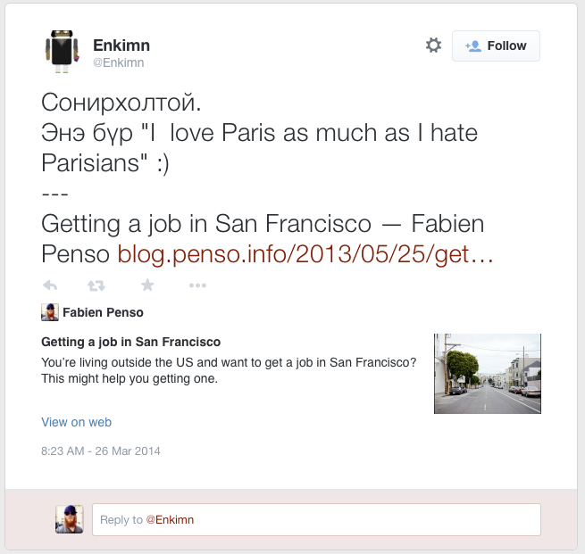Click your avatar beside the reply box
Image resolution: width=585 pixels, height=554 pixels.
click(x=70, y=519)
